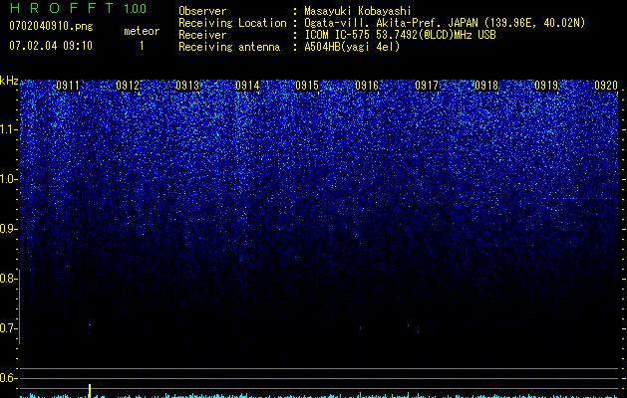Click the 0915 time marker
The width and height of the screenshot is (627, 398).
coord(307,86)
